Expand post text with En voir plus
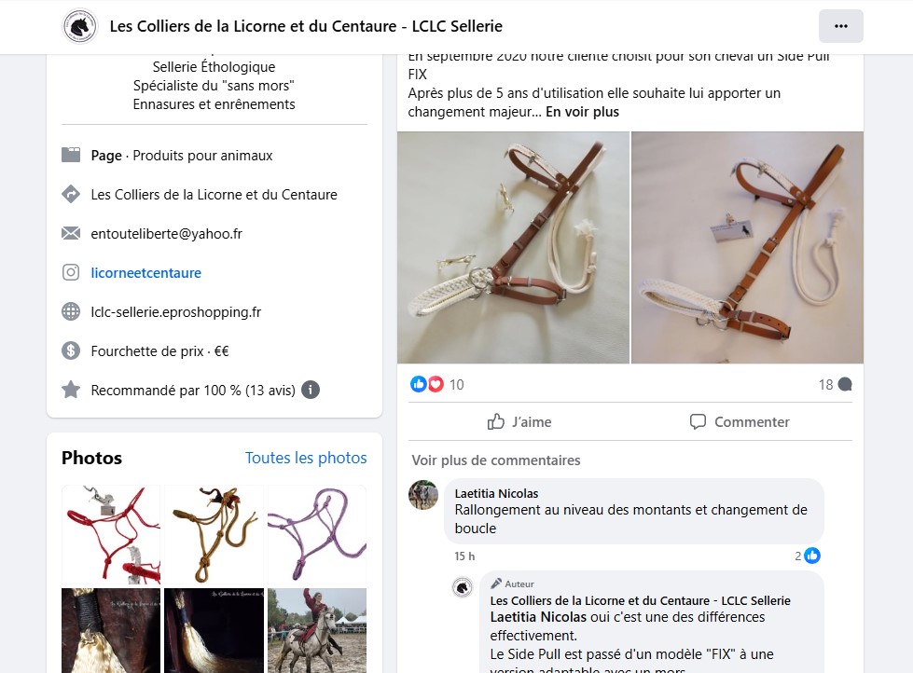Viewport: 913px width, 673px height. click(x=582, y=112)
